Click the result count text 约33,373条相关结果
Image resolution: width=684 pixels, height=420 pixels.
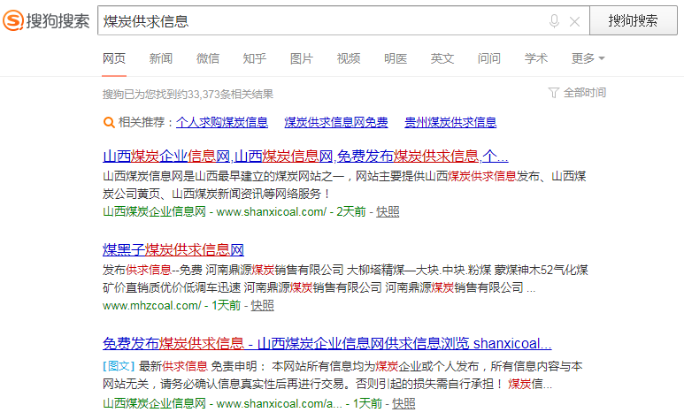click(225, 94)
